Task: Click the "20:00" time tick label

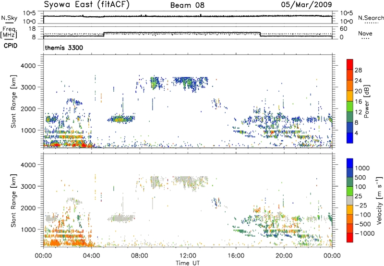Action: (x=284, y=256)
